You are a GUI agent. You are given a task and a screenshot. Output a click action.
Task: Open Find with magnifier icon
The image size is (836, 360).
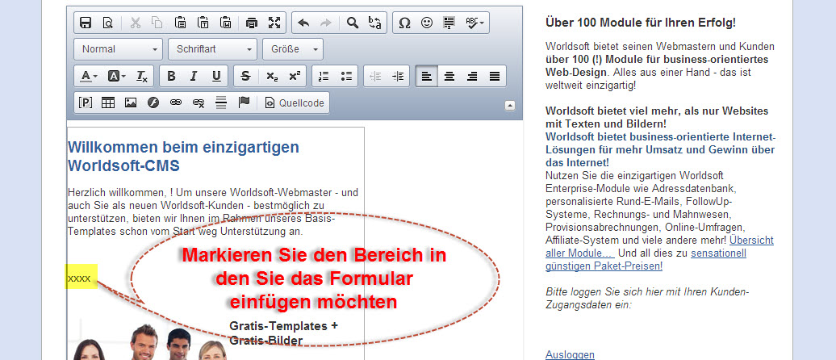coord(353,23)
